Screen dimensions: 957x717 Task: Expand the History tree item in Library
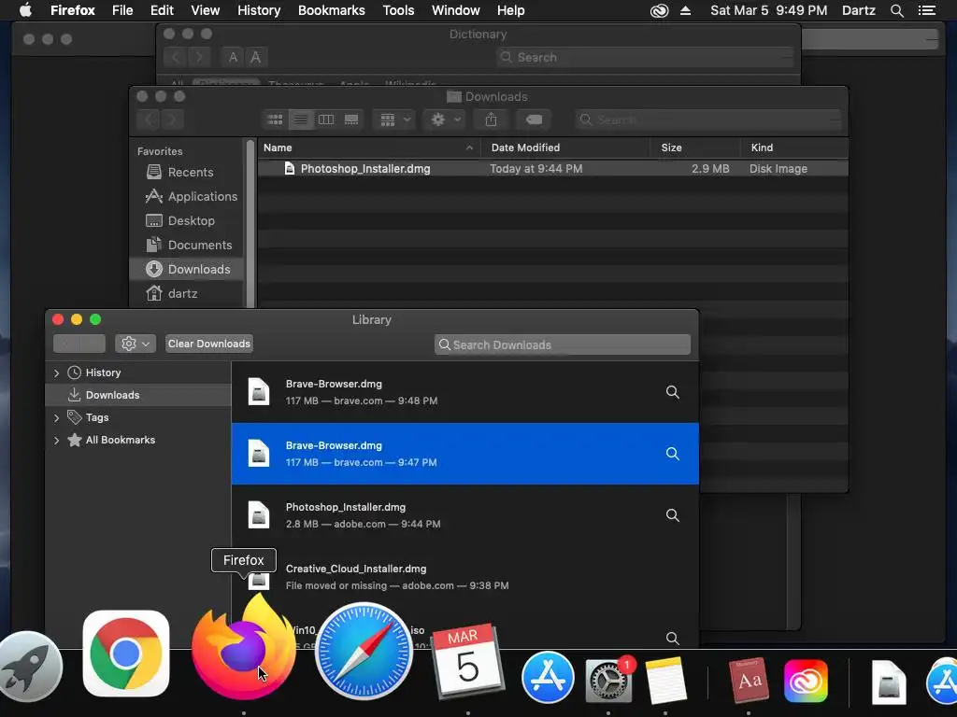click(57, 373)
